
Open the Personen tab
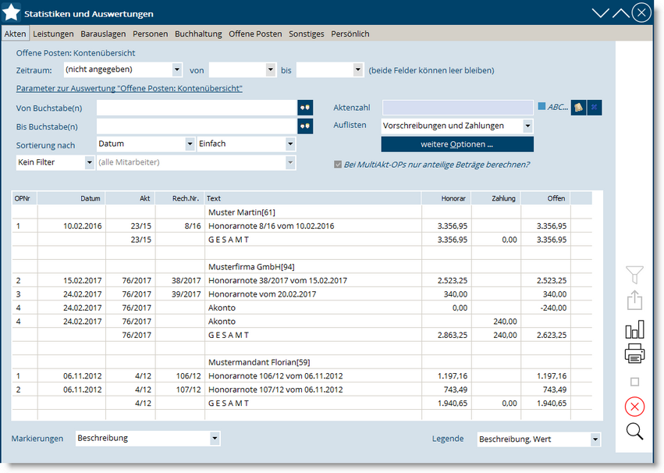(x=151, y=34)
